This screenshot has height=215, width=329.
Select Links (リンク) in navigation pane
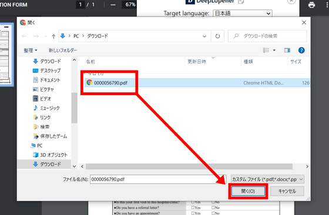coord(42,117)
